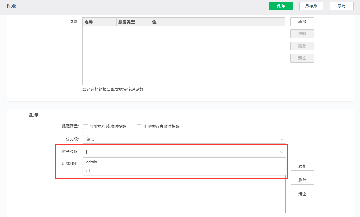The image size is (360, 217).
Task: Add a parameter with 添加 beside 参数 table
Action: coord(302,22)
